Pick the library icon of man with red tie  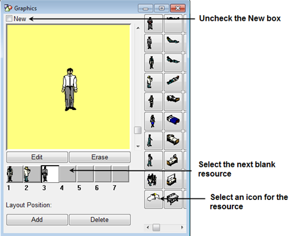(153, 23)
